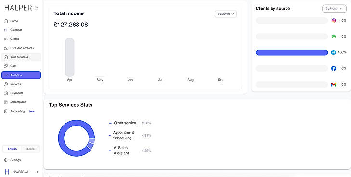Screen dimensions: 351x177
Task: Open Settings label
Action: (x=15, y=160)
